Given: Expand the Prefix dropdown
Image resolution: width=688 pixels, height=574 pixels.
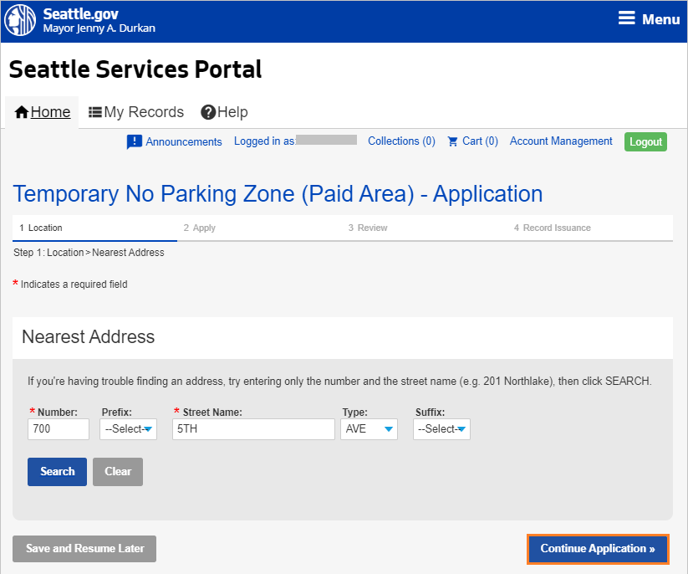Looking at the screenshot, I should 128,429.
